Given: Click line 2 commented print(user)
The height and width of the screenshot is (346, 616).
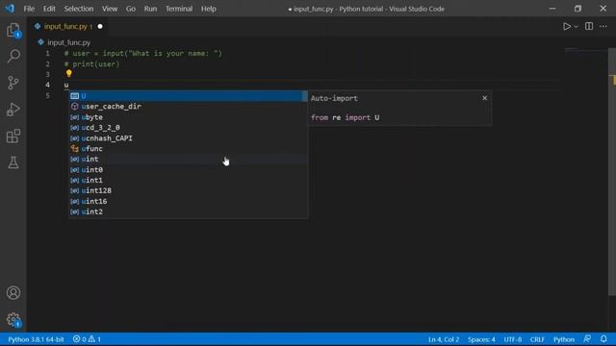Looking at the screenshot, I should coord(91,64).
